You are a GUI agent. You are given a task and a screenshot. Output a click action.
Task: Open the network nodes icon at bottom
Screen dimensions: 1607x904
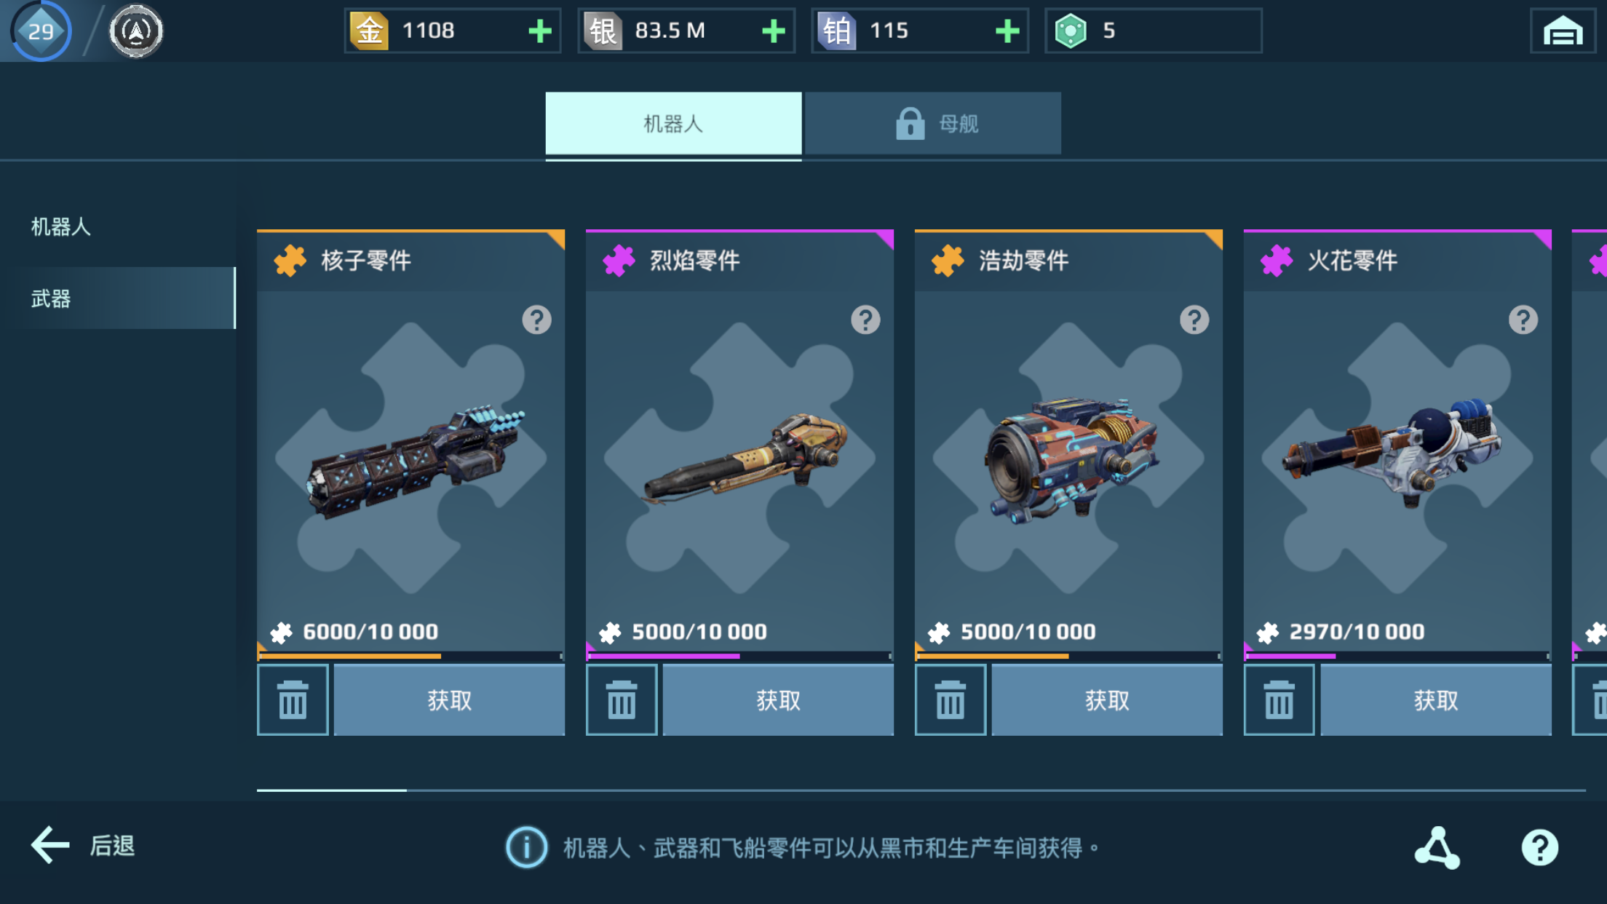(x=1437, y=847)
